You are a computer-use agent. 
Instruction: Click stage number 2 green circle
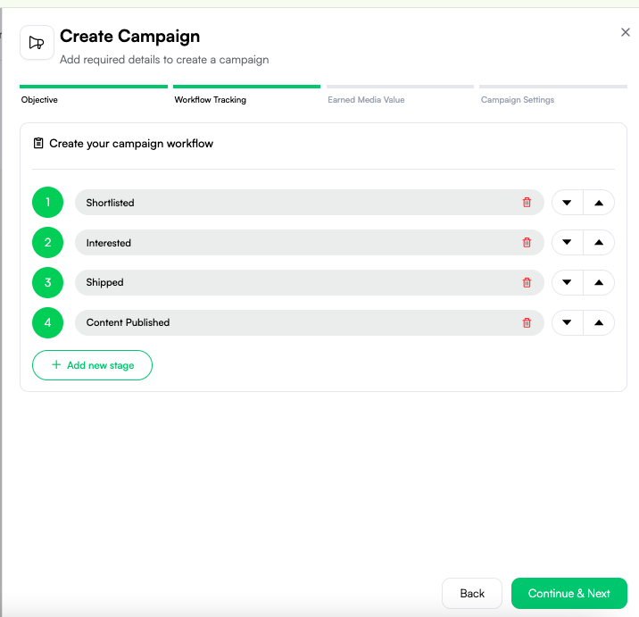(47, 242)
